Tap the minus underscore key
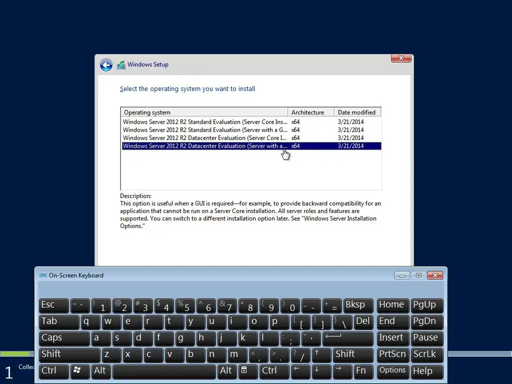The height and width of the screenshot is (384, 512). tap(311, 305)
